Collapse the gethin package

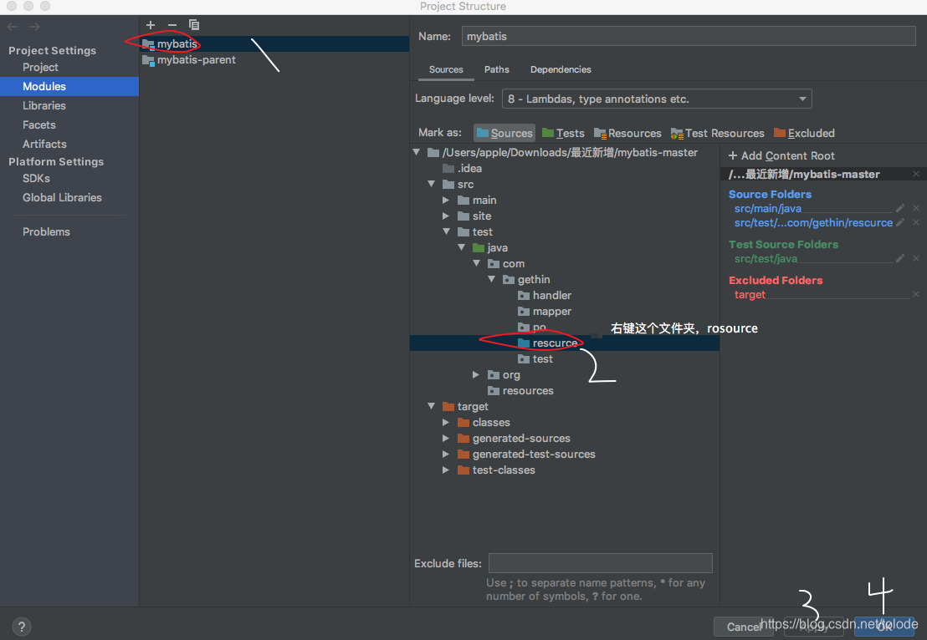492,279
